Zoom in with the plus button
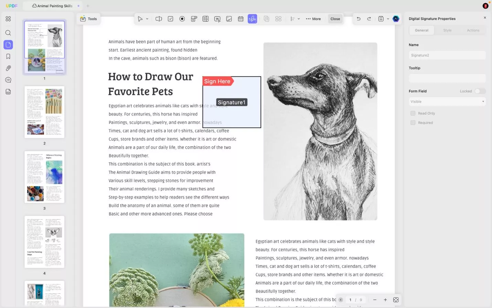This screenshot has height=308, width=492. [385, 300]
